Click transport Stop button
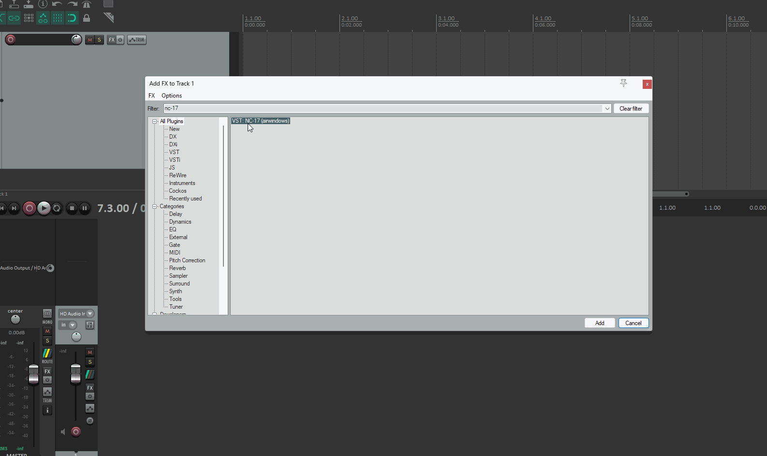Viewport: 767px width, 456px height. pyautogui.click(x=72, y=208)
